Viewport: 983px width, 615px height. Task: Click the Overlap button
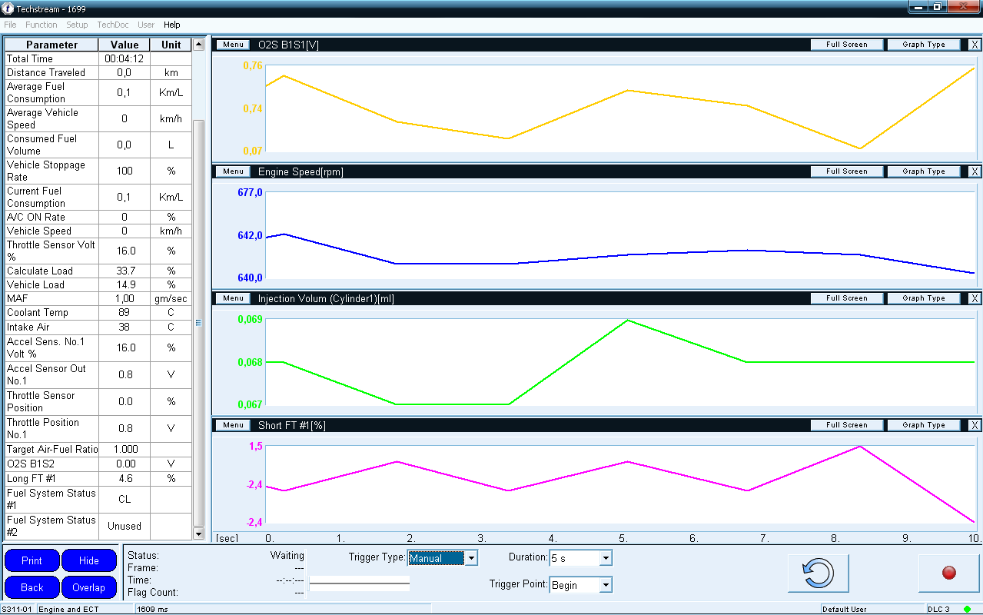click(x=89, y=587)
